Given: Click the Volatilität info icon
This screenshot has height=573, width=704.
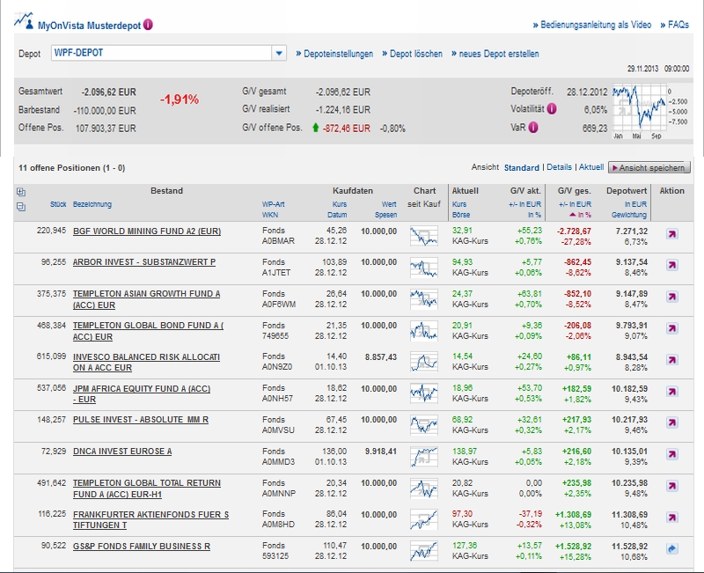Looking at the screenshot, I should (x=552, y=109).
